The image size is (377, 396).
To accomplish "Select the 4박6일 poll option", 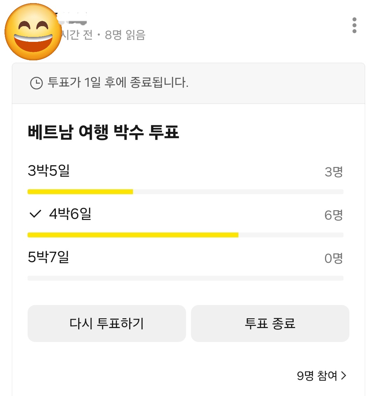I will tap(70, 214).
